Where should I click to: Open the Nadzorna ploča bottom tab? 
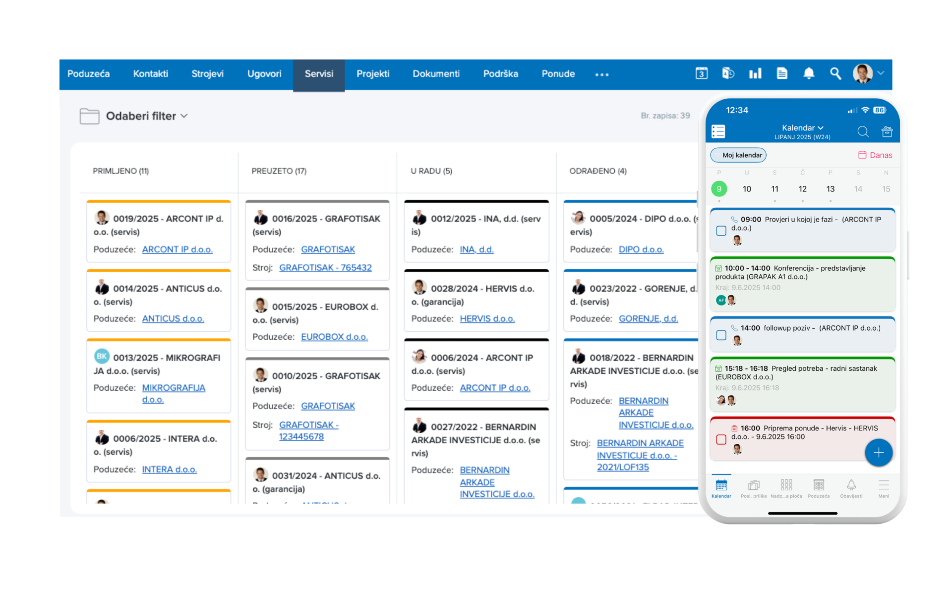click(x=786, y=488)
